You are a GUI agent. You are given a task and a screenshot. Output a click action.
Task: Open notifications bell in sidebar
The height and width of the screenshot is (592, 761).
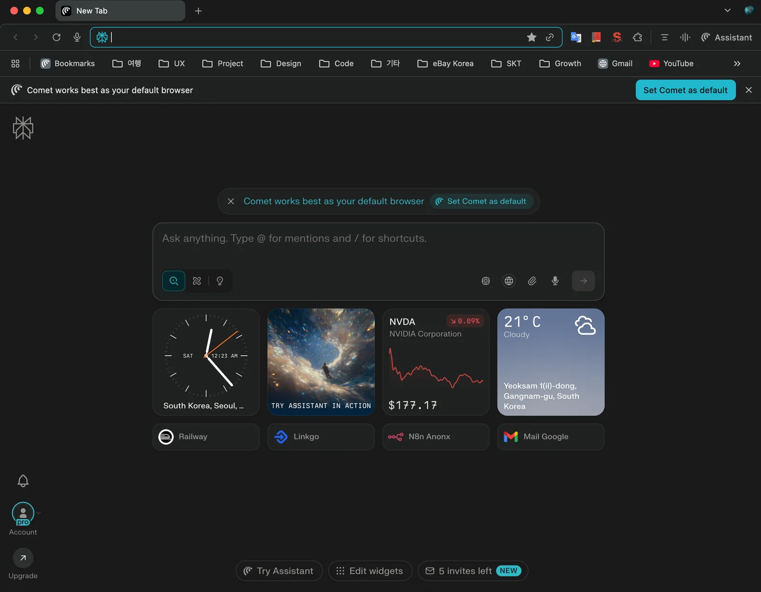tap(23, 481)
